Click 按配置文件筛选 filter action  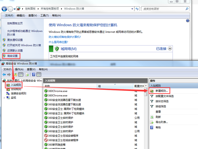point(164,96)
